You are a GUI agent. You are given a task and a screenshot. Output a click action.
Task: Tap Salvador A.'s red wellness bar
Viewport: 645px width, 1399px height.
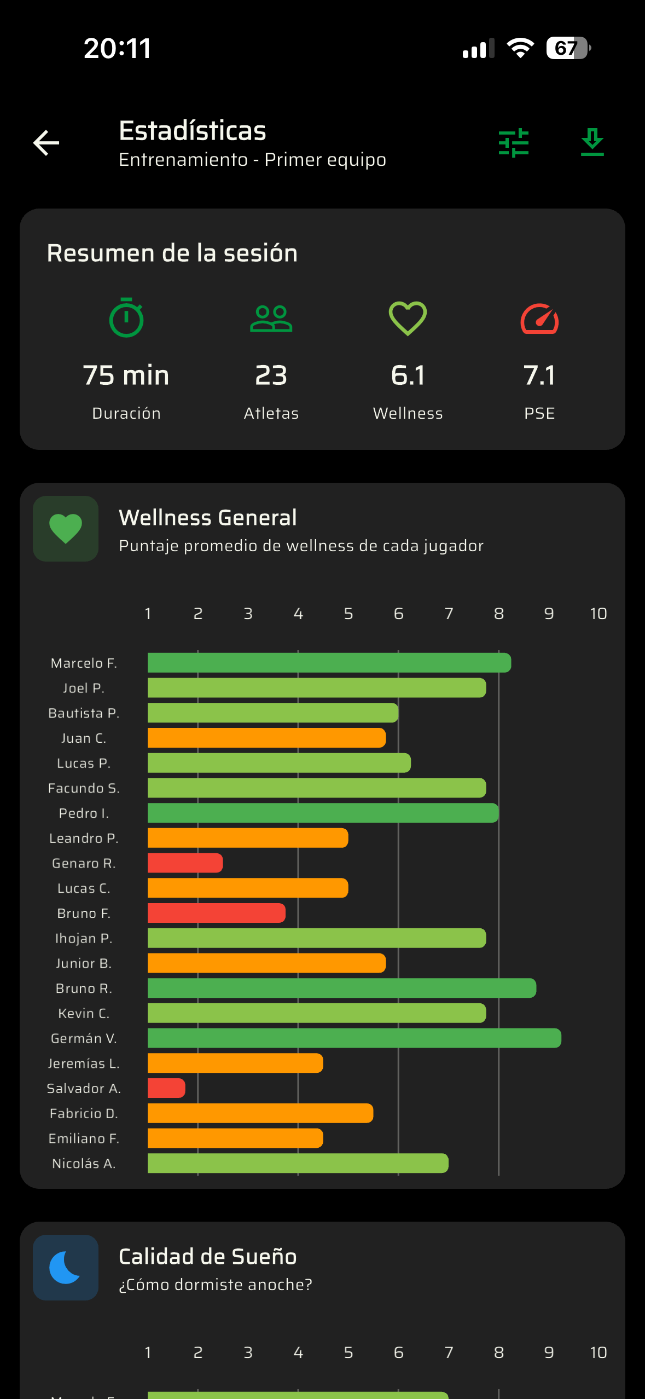click(166, 1088)
